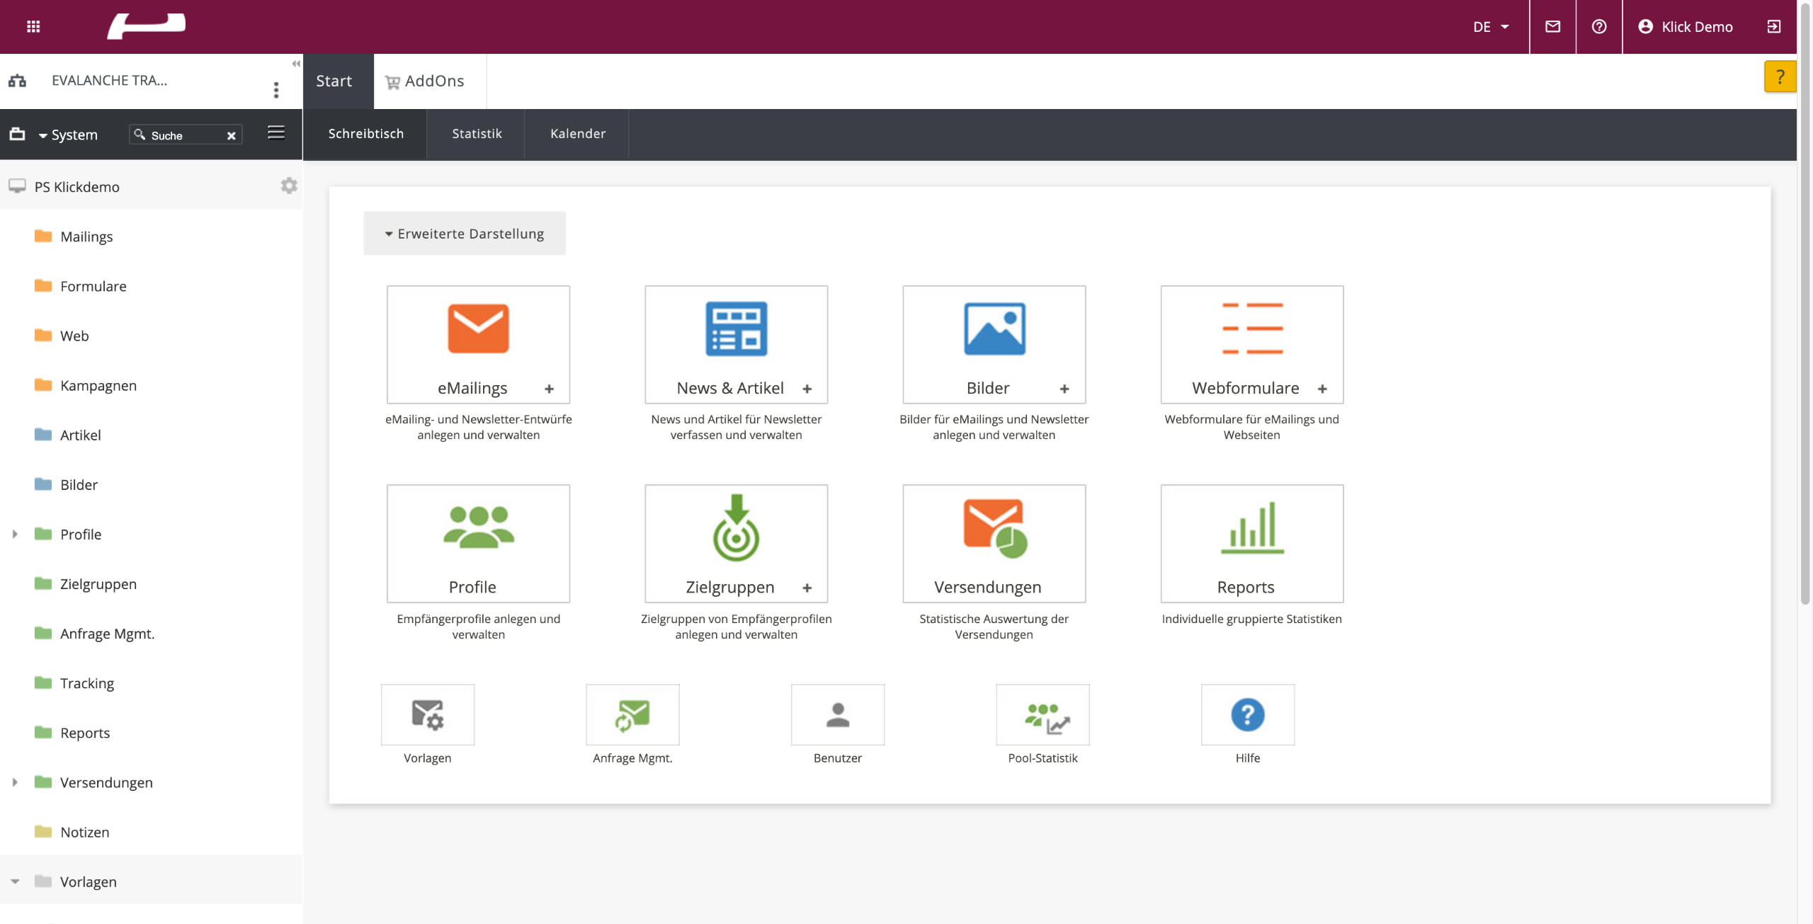Add new News & Artikel with plus
Viewport: 1813px width, 924px height.
coord(807,389)
